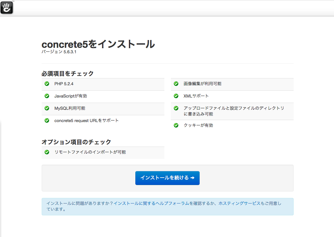This screenshot has width=334, height=237.
Task: Click green checkmark beside PHP 5.2.4
Action: 47,84
